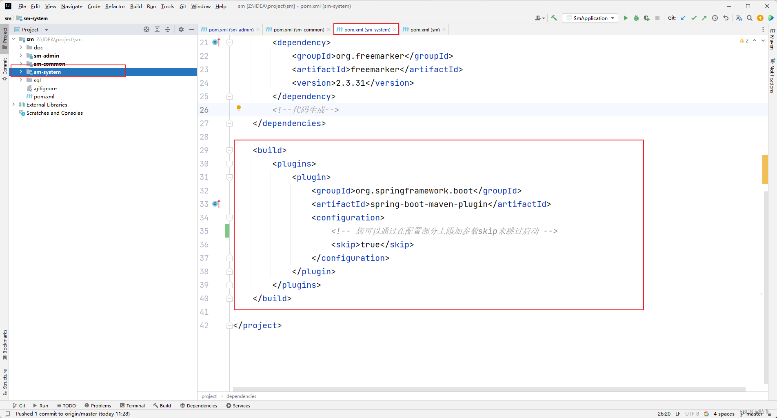The image size is (777, 418).
Task: Switch to pom.xml (sm-common) tab
Action: tap(298, 29)
